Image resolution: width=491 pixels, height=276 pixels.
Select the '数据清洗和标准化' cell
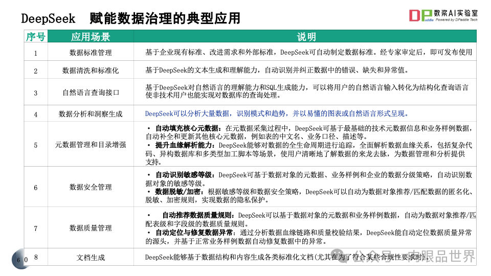pos(91,71)
